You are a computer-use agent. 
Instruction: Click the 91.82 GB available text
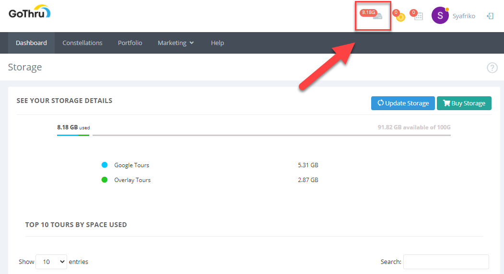click(414, 127)
